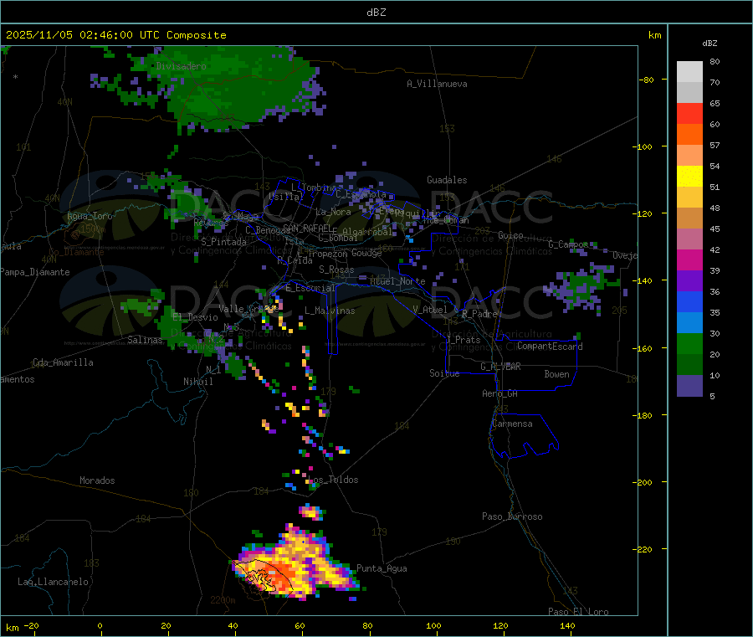Click the Nihuil map label
Screen dimensions: 753x637
(x=197, y=382)
